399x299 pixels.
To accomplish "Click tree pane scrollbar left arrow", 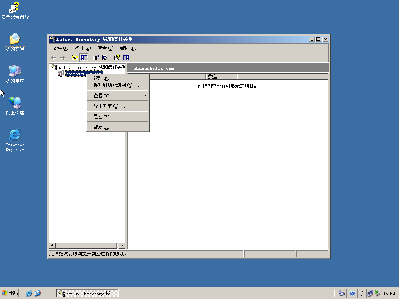I will 53,245.
